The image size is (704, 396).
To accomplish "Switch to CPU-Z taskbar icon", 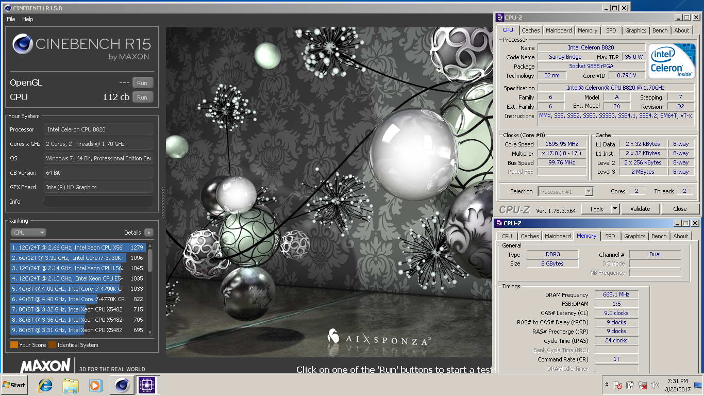I will (x=146, y=385).
